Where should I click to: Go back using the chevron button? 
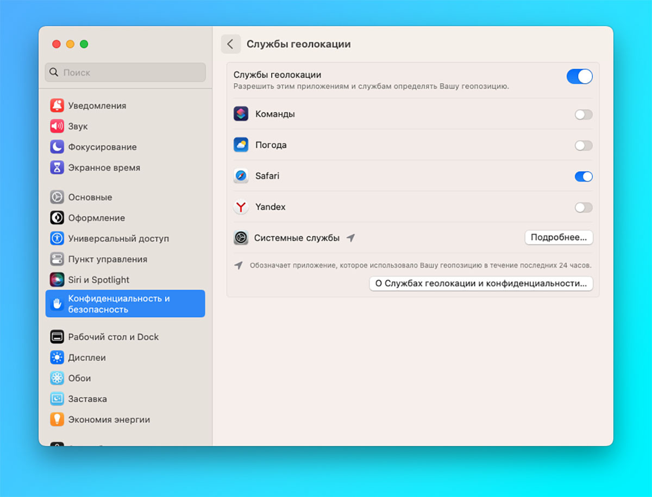coord(230,44)
